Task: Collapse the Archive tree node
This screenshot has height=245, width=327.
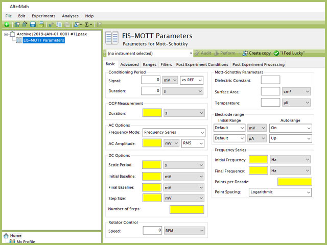Action: coord(6,34)
